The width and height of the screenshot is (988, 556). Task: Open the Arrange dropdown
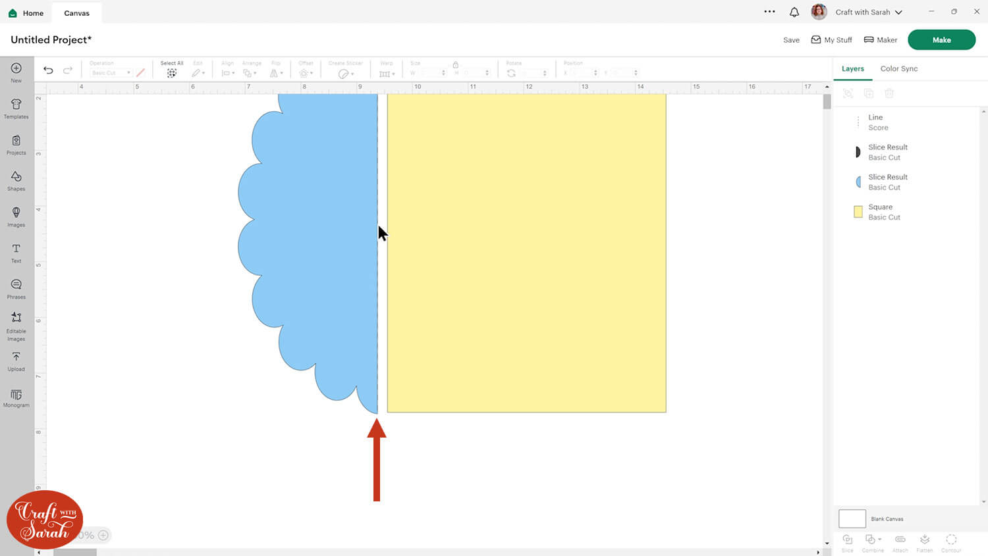point(250,73)
